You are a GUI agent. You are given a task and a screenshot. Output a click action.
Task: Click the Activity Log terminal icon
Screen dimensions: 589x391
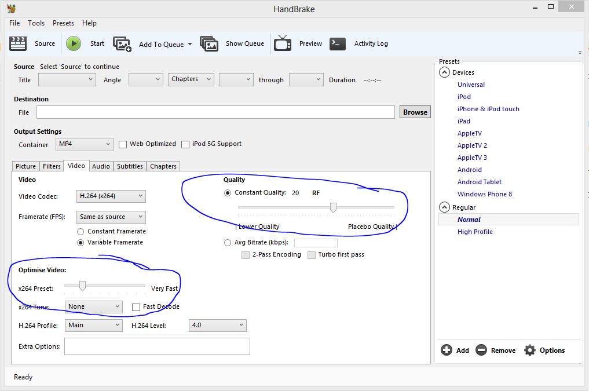tap(337, 43)
